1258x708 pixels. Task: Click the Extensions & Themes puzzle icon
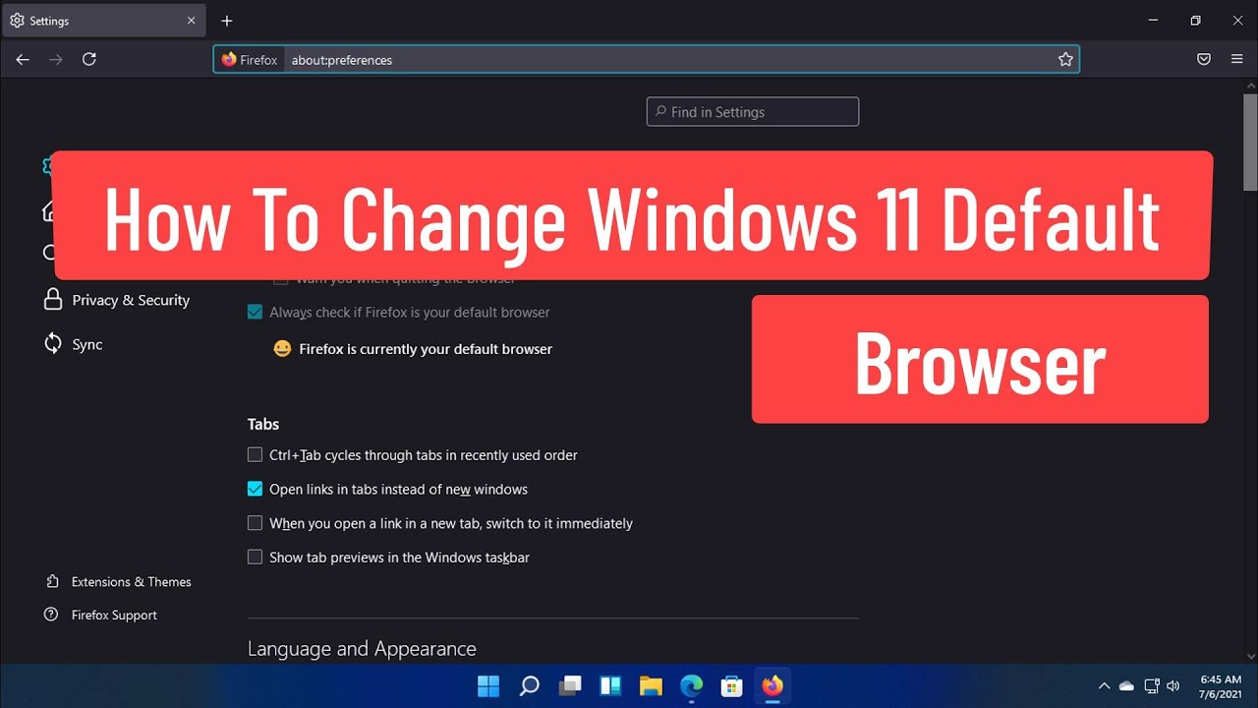pyautogui.click(x=52, y=582)
